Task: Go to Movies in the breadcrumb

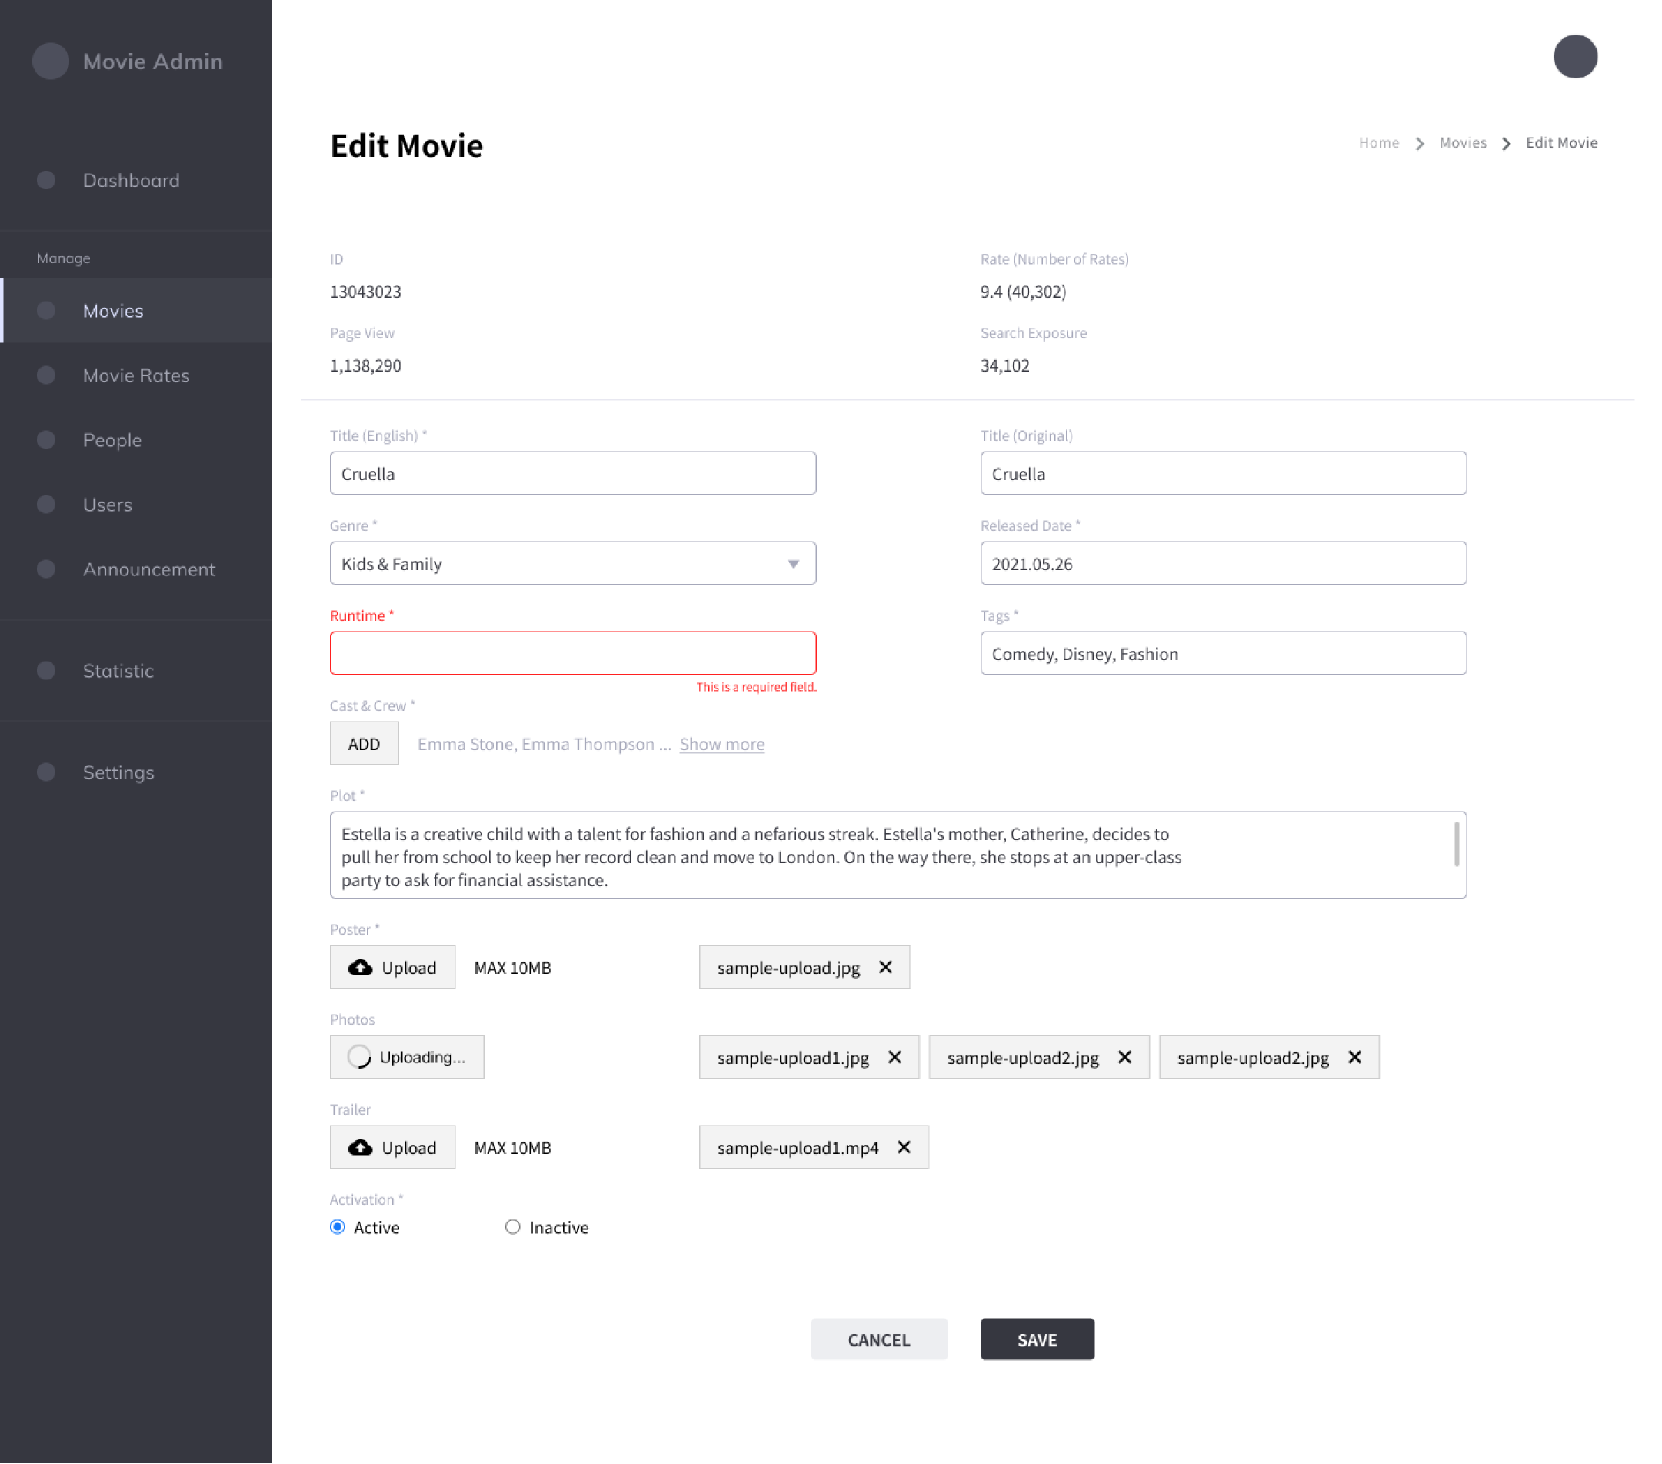Action: point(1463,142)
